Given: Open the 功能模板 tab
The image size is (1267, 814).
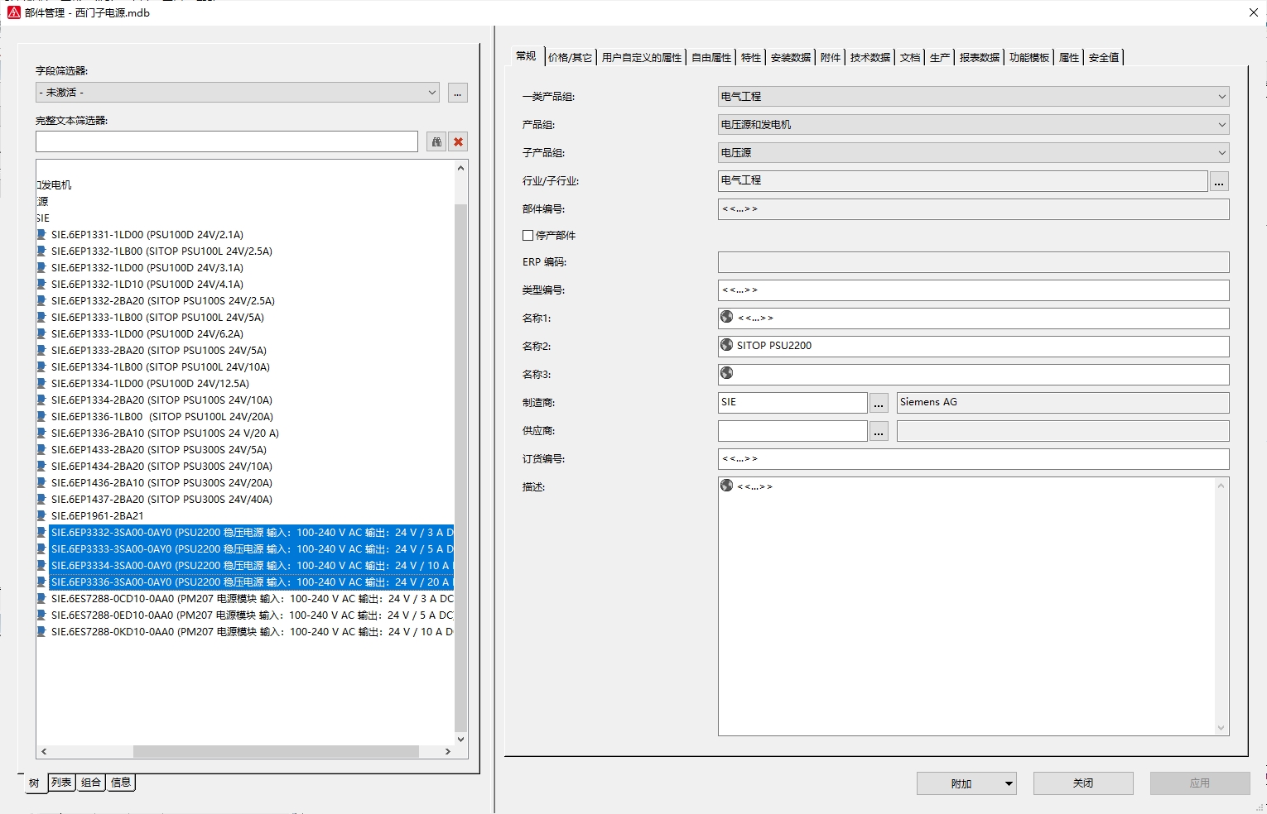Looking at the screenshot, I should (1029, 57).
